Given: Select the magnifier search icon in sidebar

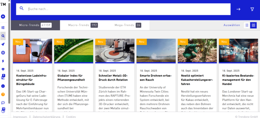Looking at the screenshot, I should (x=3, y=36).
